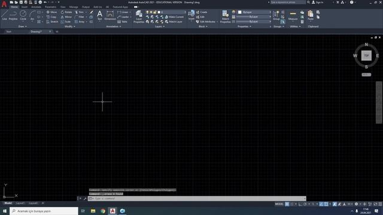Activate the Fillet command

pos(80,17)
